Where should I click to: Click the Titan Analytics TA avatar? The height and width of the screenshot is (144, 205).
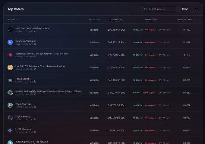pos(10,105)
